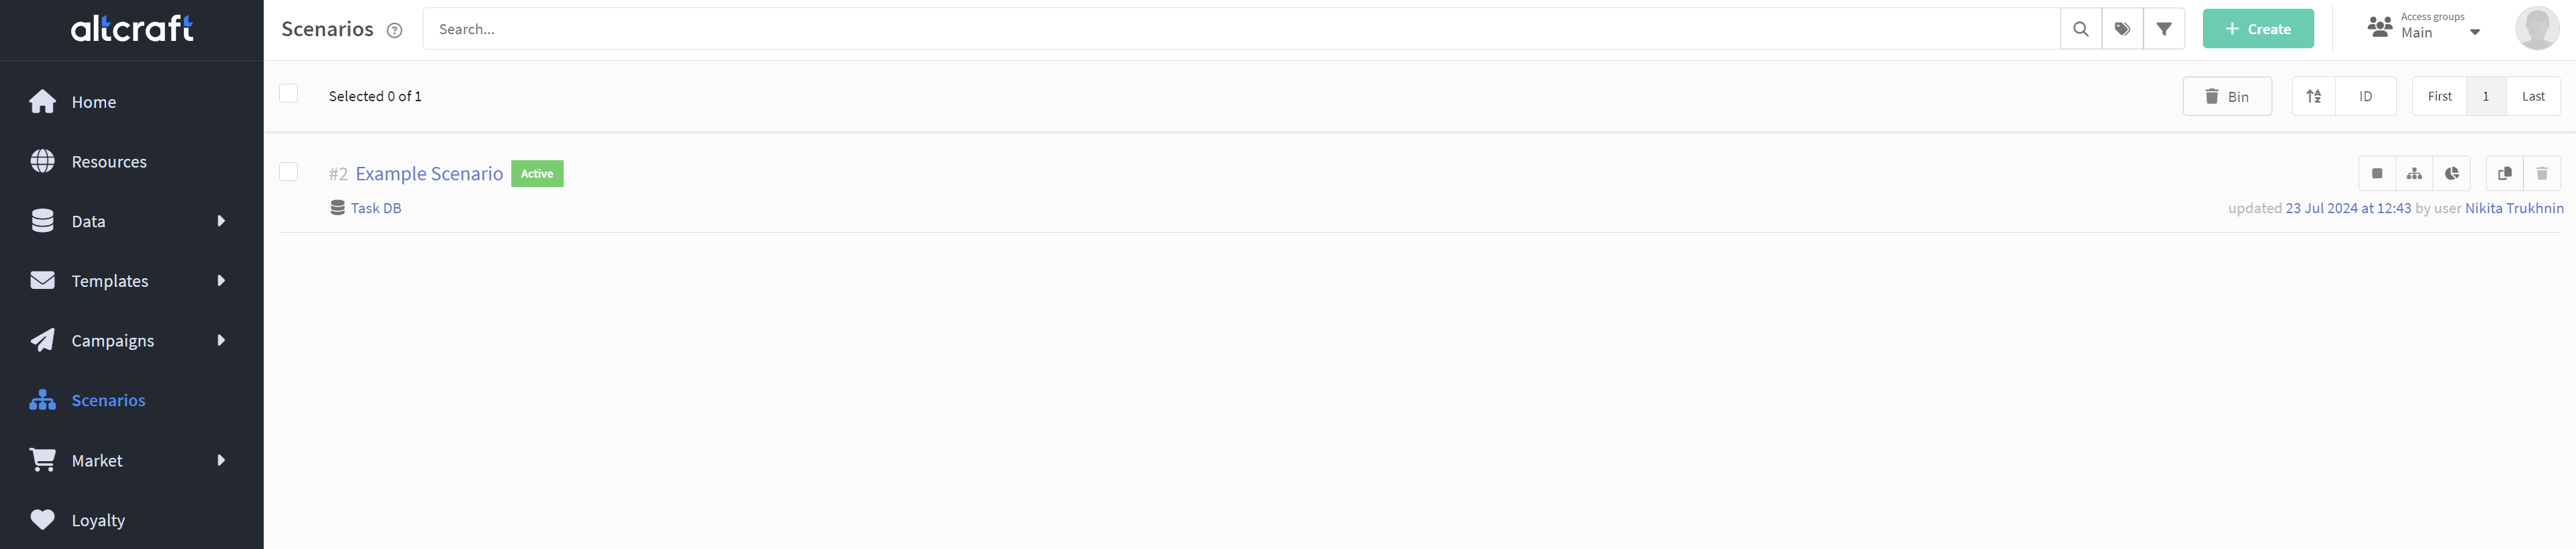Click the Scenarios help question mark icon

click(394, 30)
